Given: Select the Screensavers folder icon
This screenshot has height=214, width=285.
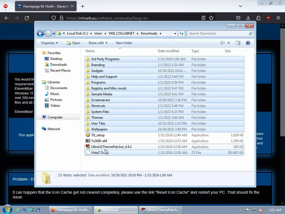Looking at the screenshot, I should click(x=88, y=100).
